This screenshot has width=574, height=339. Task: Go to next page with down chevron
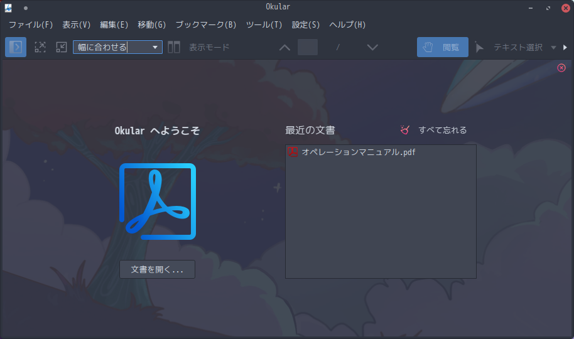(x=372, y=48)
